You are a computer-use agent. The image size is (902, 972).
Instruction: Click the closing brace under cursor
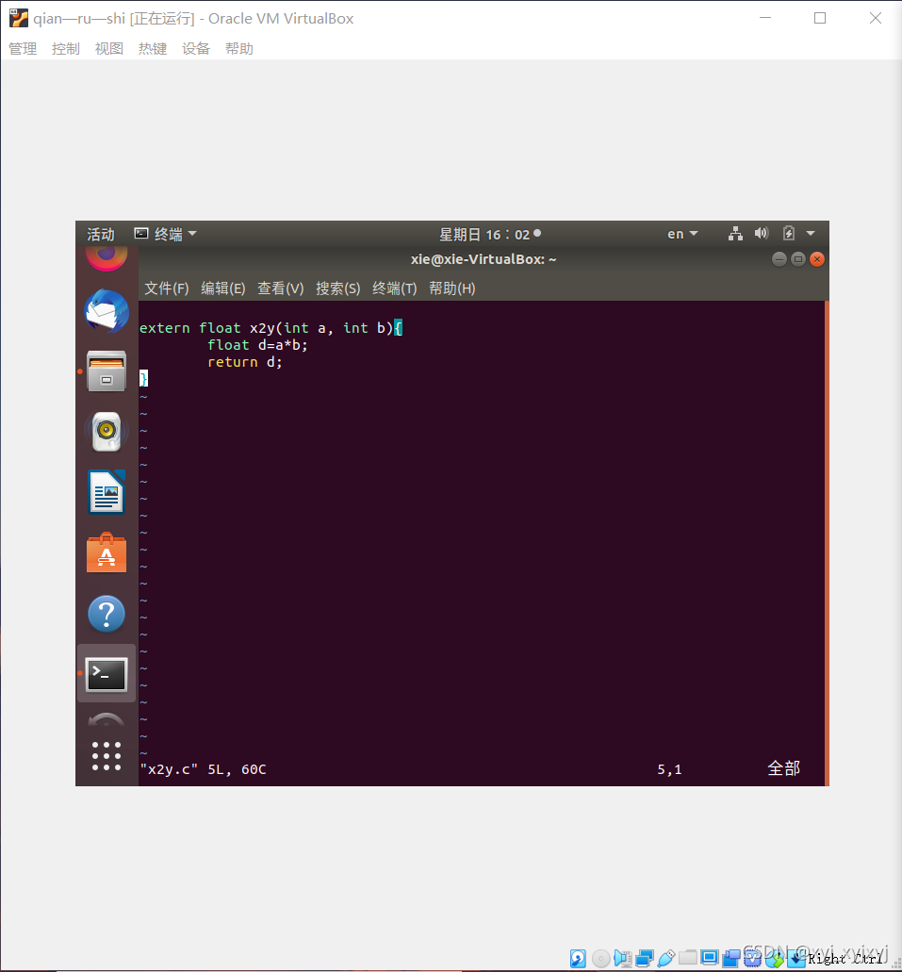[x=143, y=378]
